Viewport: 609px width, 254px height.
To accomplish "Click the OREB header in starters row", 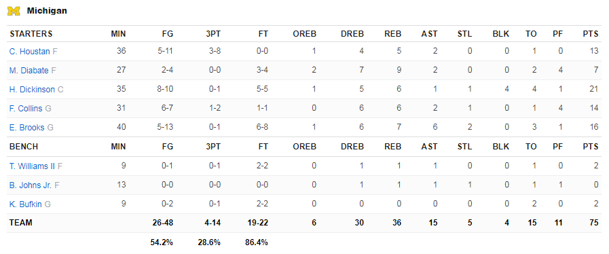I will point(304,34).
